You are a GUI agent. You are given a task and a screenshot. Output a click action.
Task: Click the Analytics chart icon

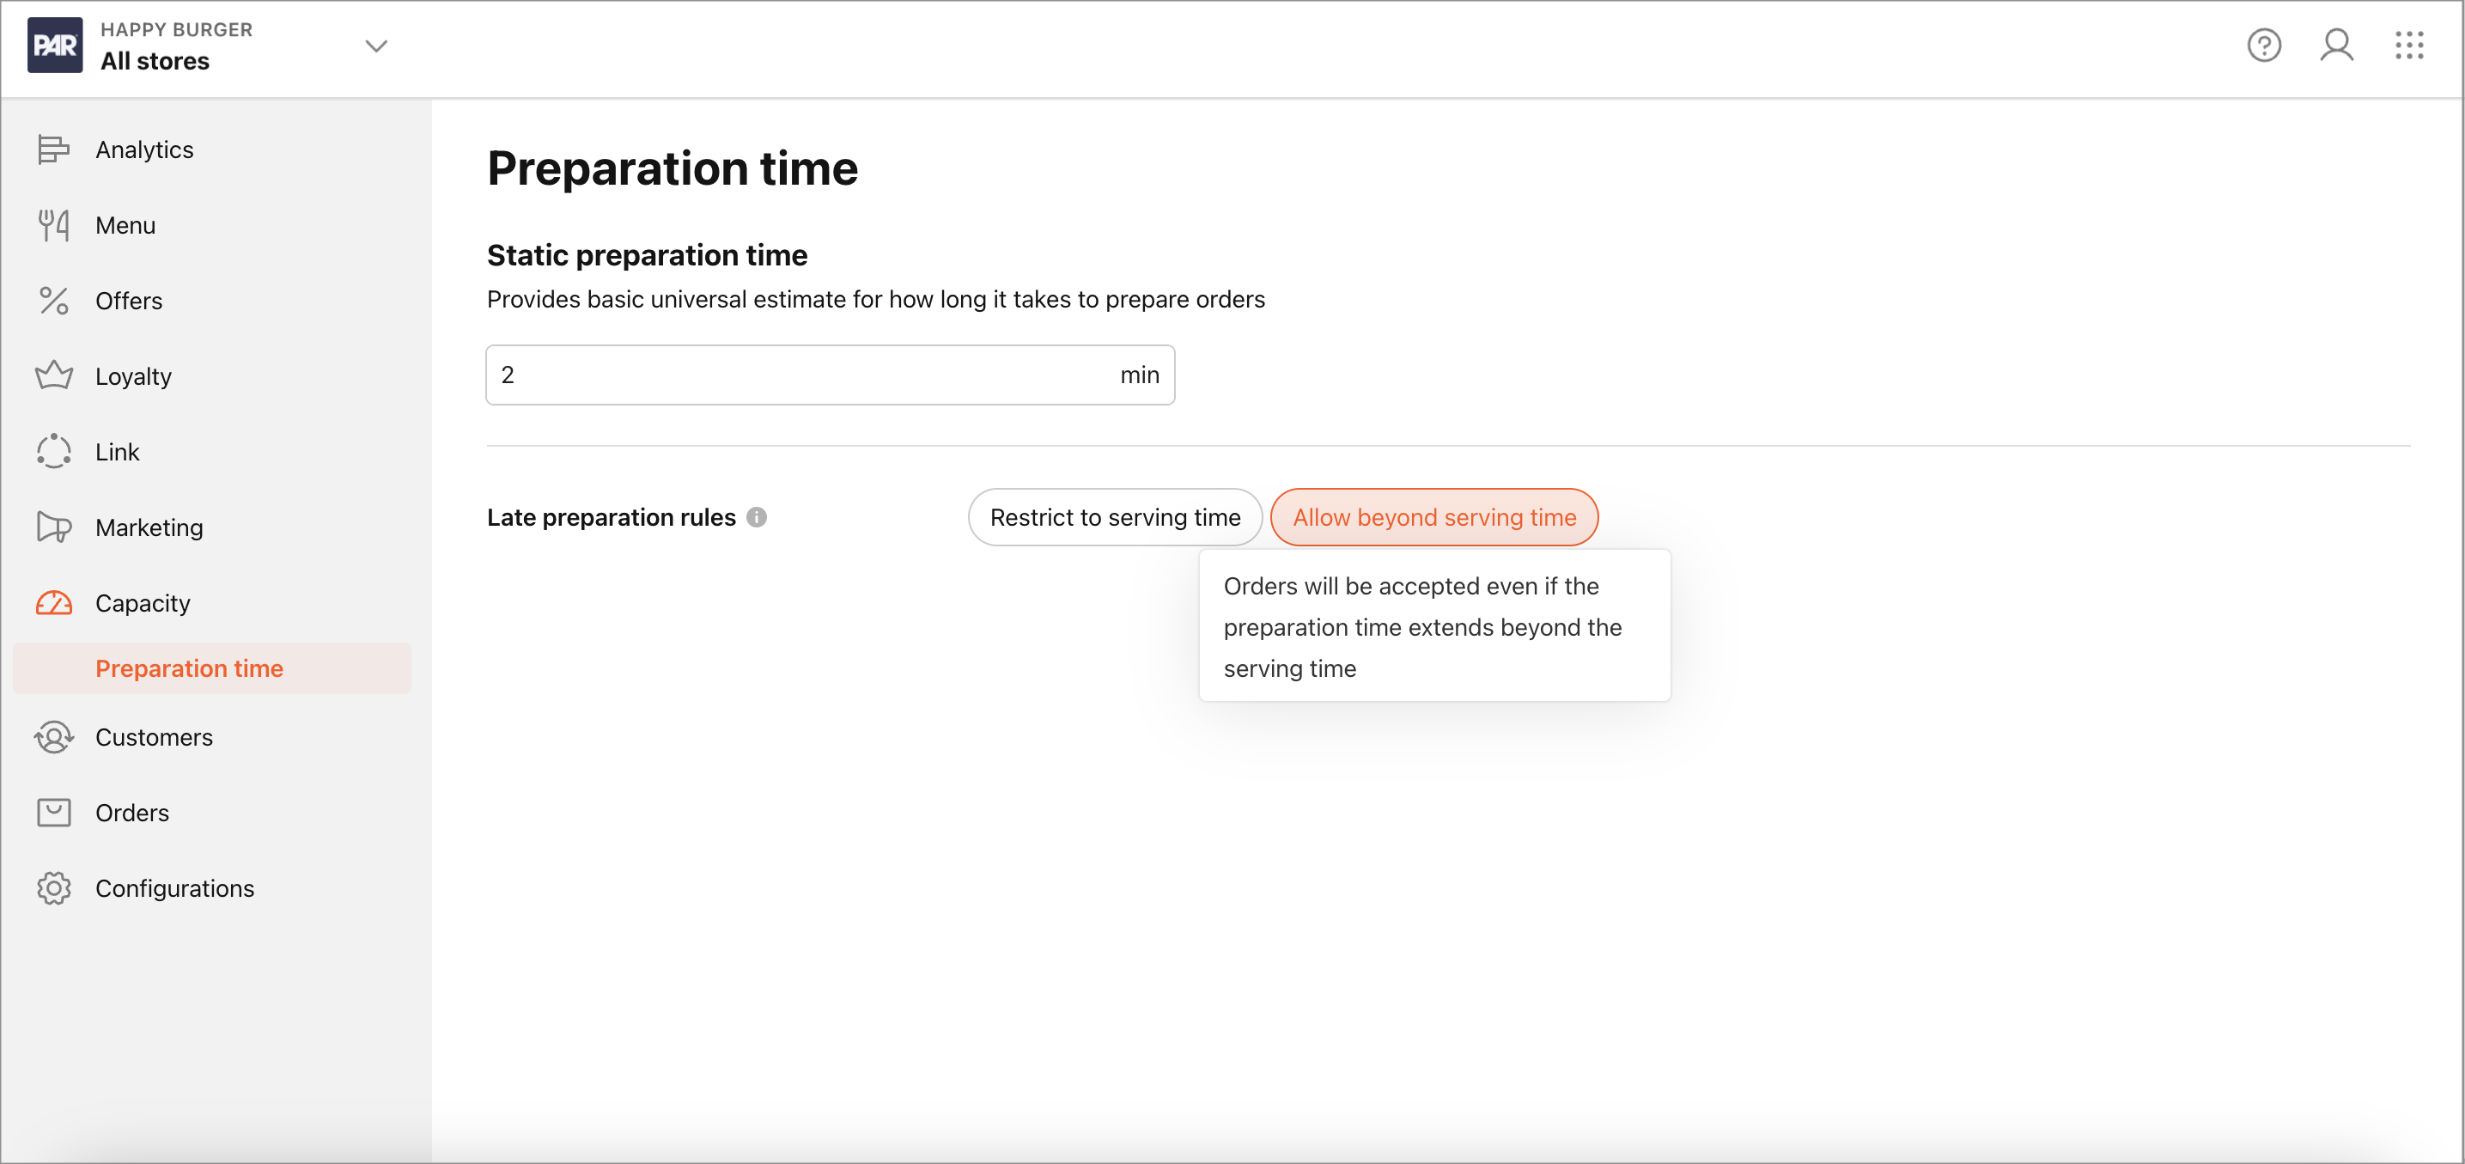pyautogui.click(x=53, y=149)
